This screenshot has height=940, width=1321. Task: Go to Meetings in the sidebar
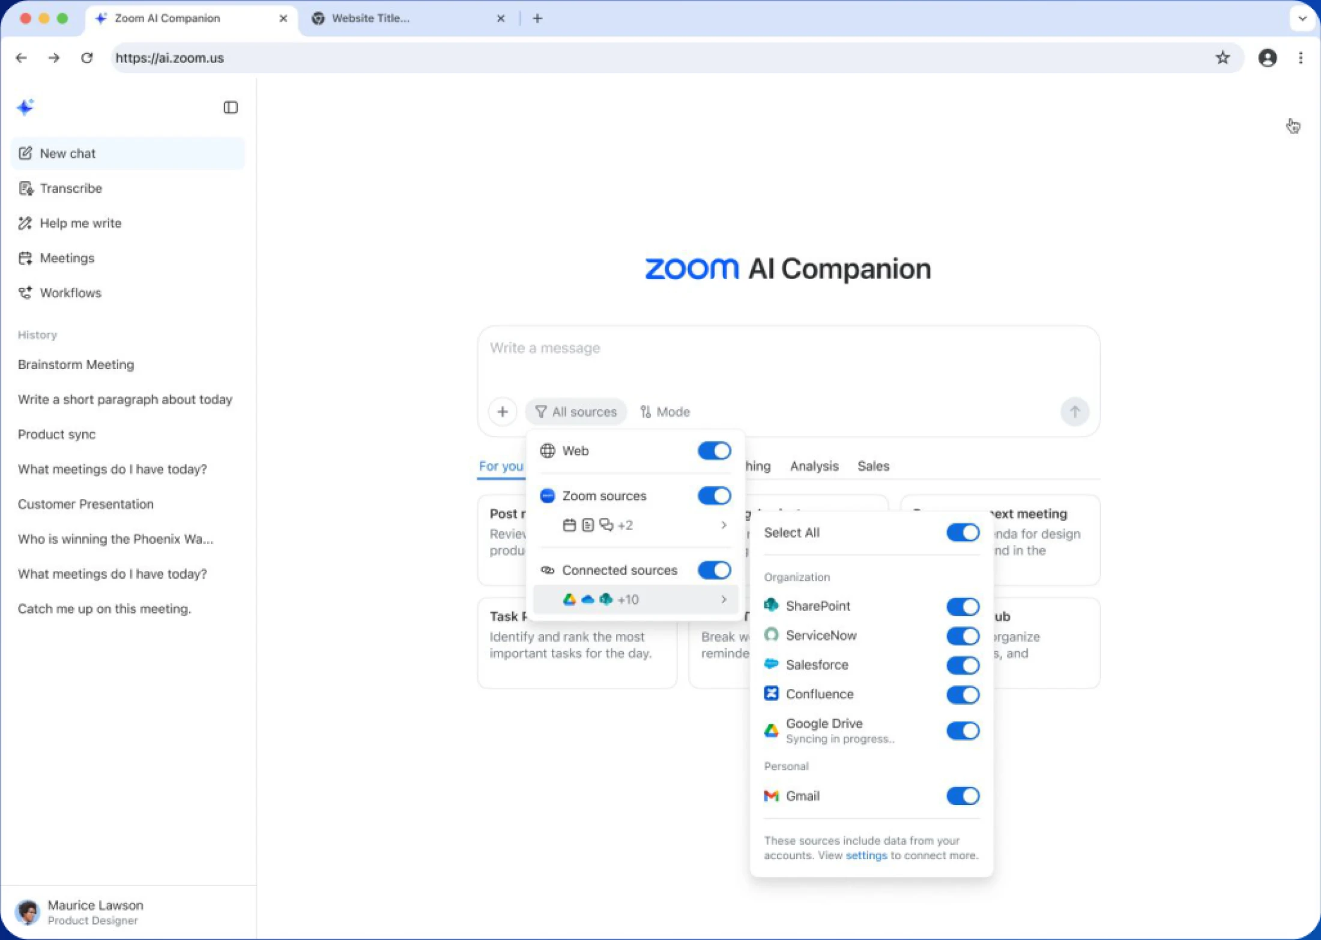pos(128,258)
